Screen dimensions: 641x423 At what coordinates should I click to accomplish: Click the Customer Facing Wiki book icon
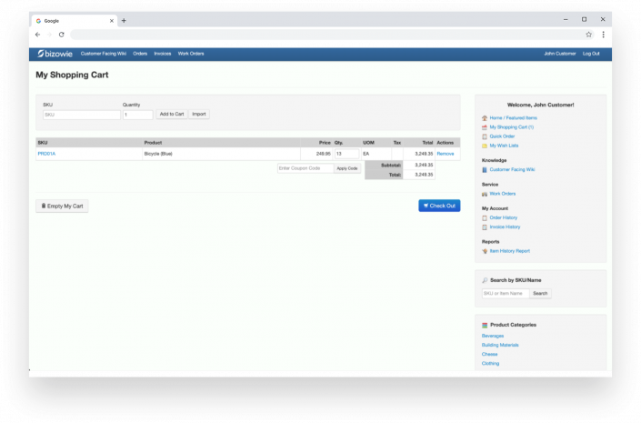click(x=485, y=170)
